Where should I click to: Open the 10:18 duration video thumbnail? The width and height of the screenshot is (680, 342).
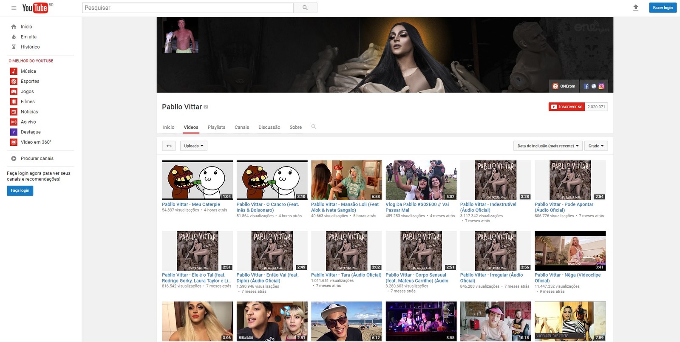pos(496,321)
